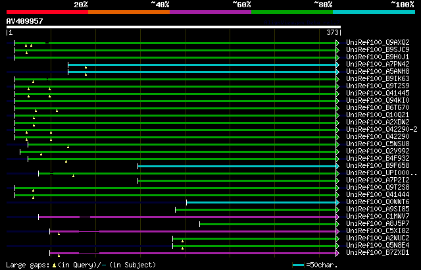Select the UniRef100_Q5N8E4 label
The height and width of the screenshot is (270, 421).
(x=378, y=246)
